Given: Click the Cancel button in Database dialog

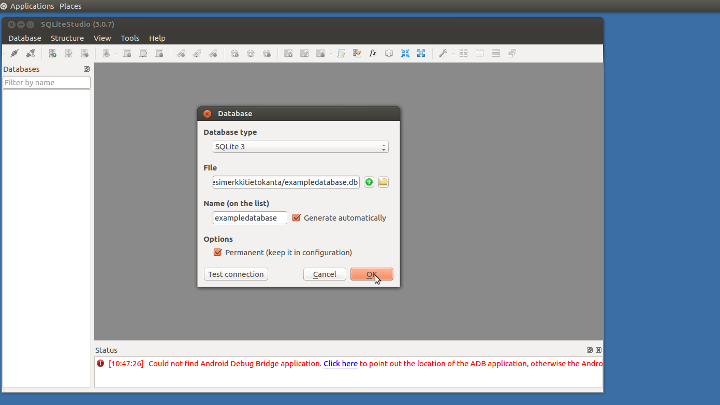Looking at the screenshot, I should click(x=325, y=274).
